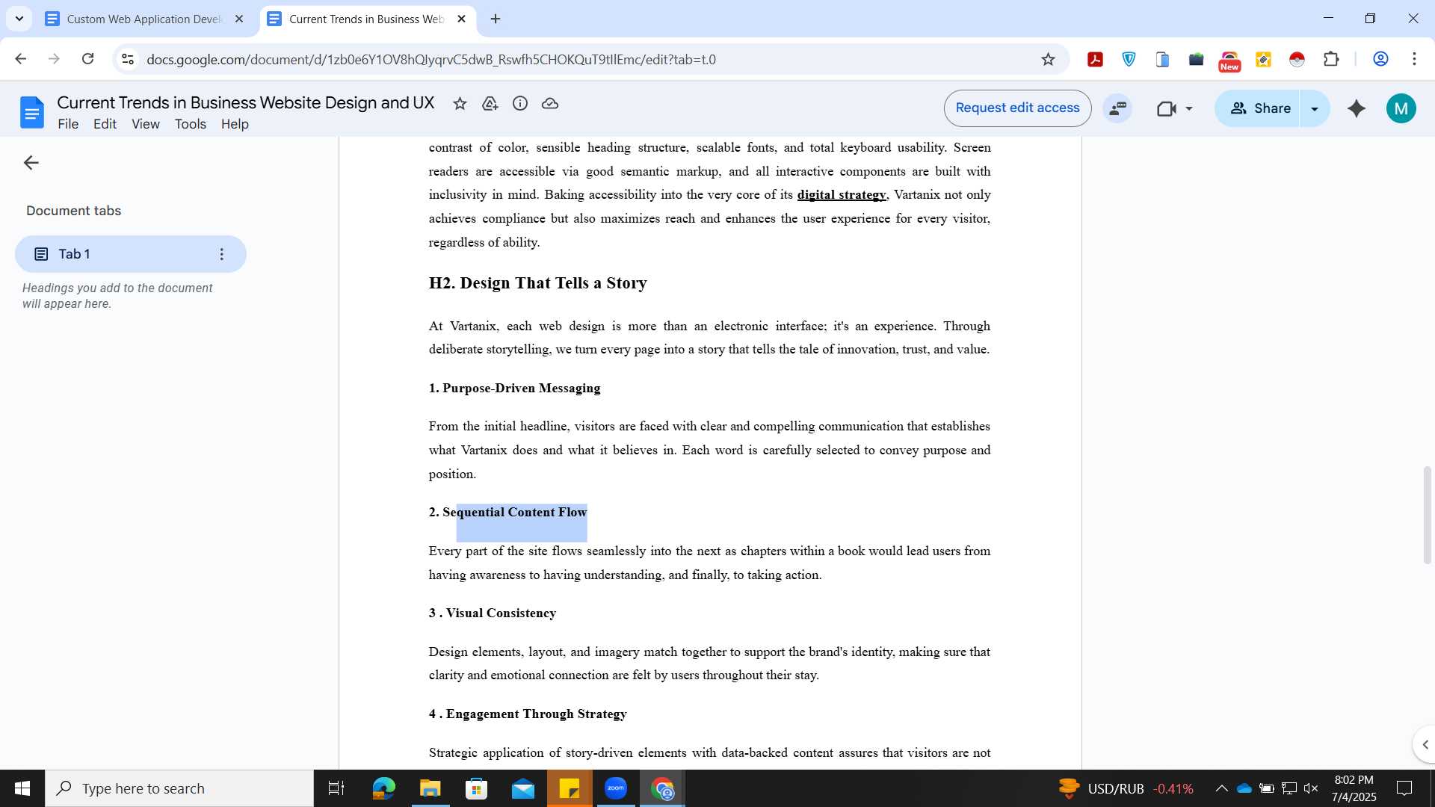Viewport: 1435px width, 807px height.
Task: Click Request edit access button
Action: coord(1017,108)
